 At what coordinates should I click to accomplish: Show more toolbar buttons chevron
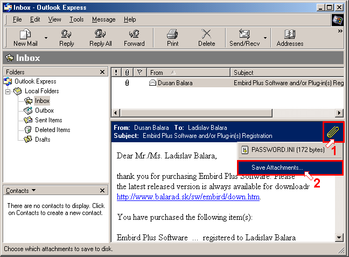click(340, 31)
